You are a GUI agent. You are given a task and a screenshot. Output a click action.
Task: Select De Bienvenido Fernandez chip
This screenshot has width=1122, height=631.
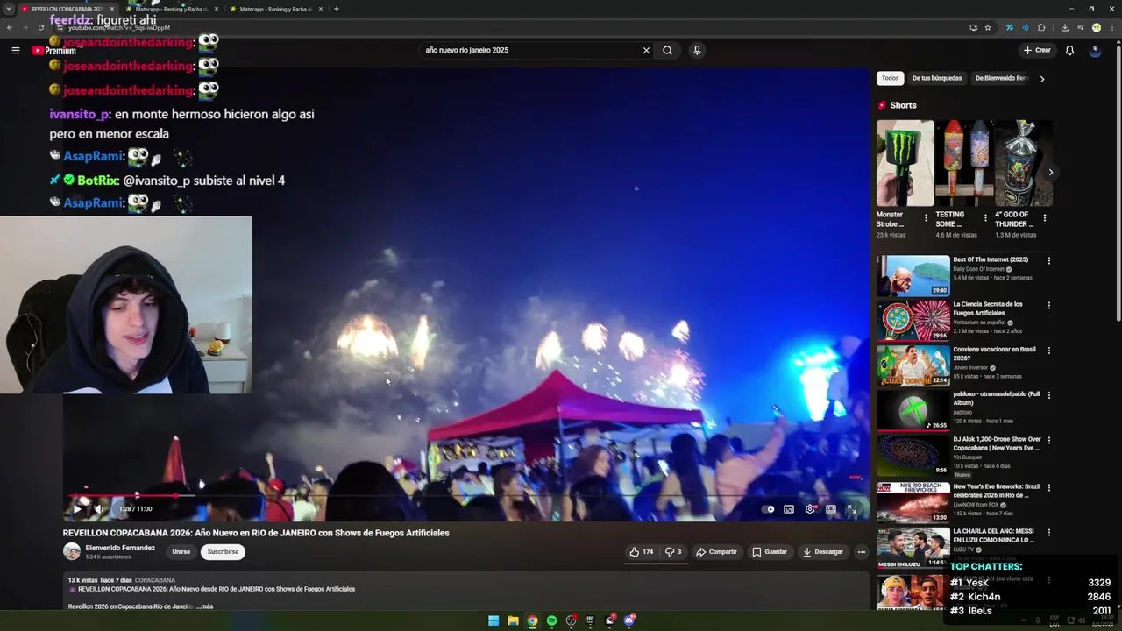[x=1001, y=78]
